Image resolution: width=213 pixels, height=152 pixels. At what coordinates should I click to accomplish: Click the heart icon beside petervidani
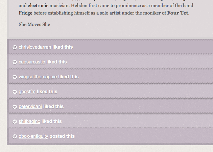tap(15, 107)
